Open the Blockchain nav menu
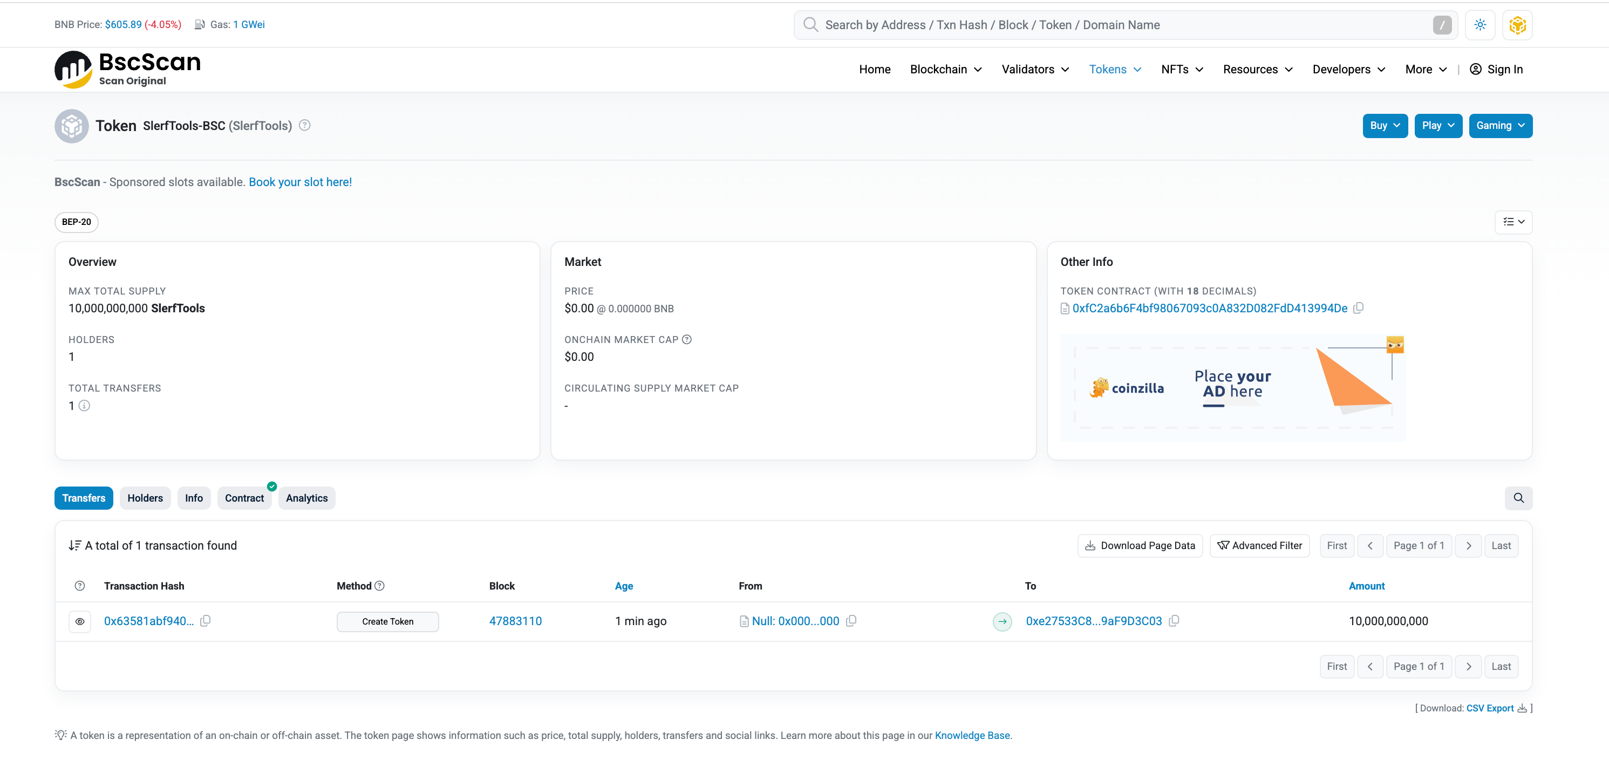1609x767 pixels. tap(945, 70)
